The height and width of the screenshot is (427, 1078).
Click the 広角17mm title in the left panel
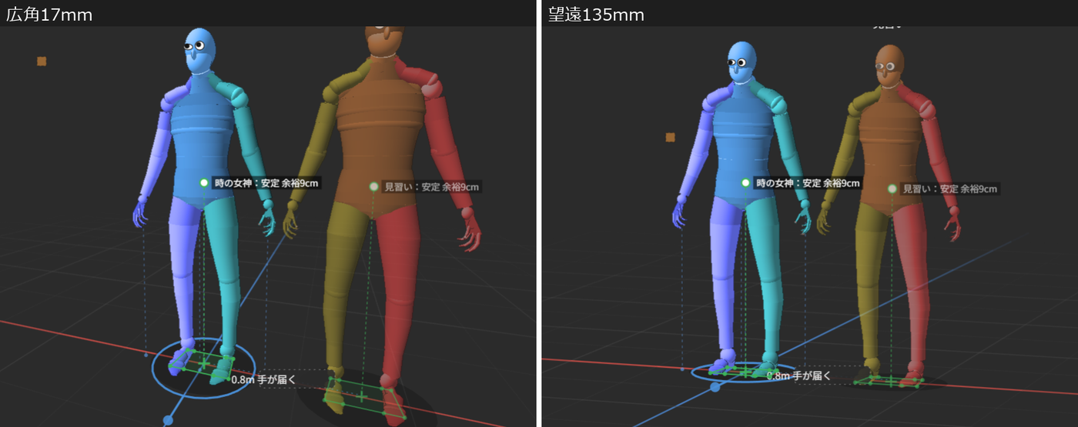click(49, 14)
